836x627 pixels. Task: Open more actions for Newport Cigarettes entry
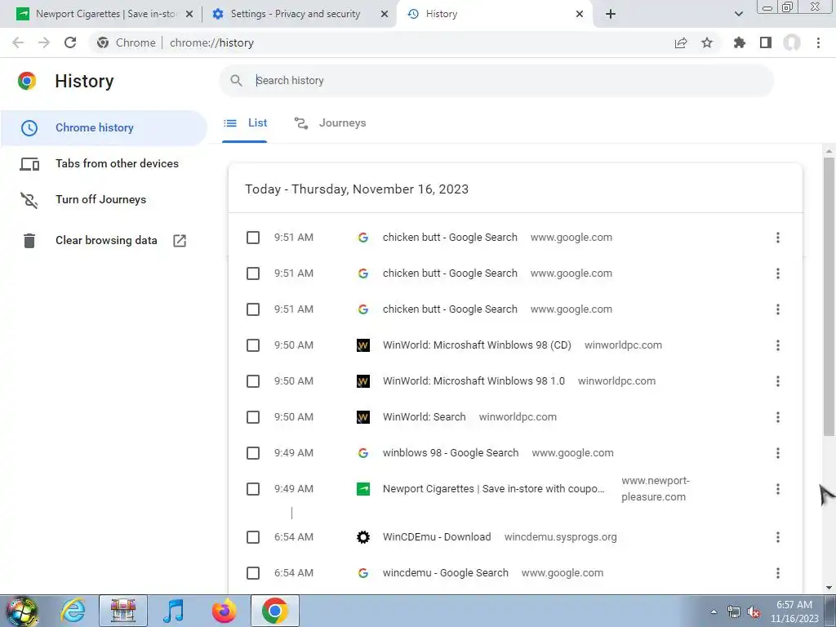(778, 489)
